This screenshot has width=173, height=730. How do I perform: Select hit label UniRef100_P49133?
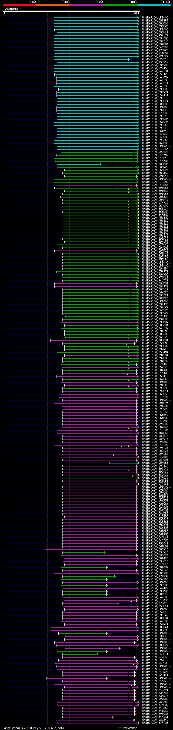[x=155, y=80]
